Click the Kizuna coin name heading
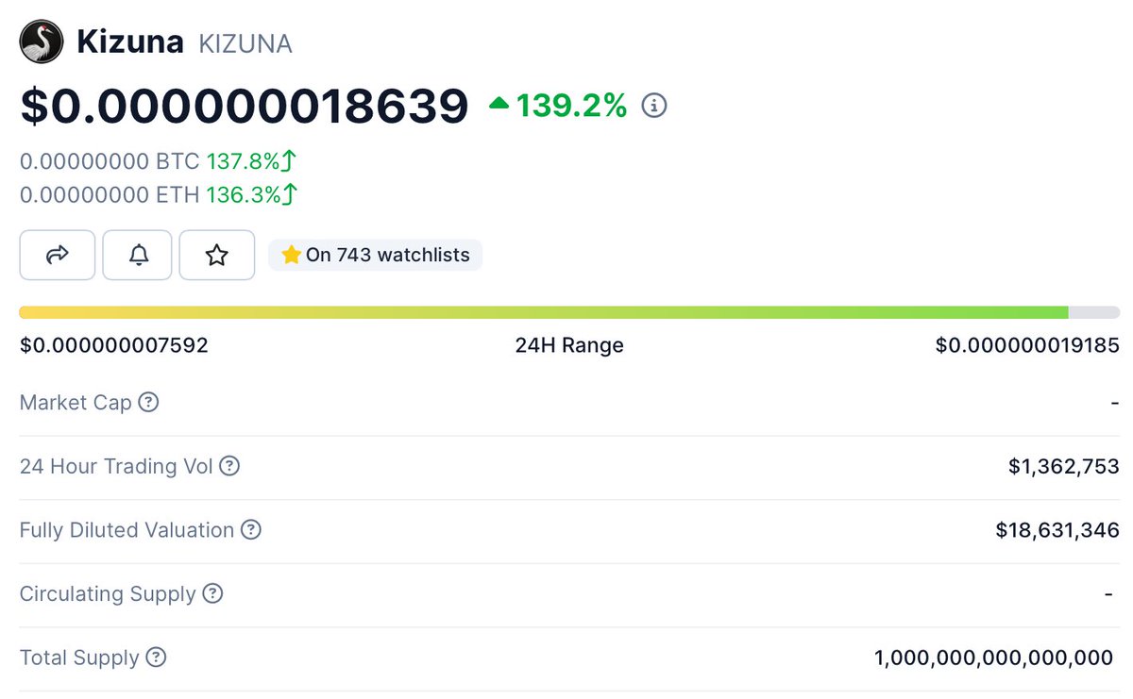 pos(129,42)
